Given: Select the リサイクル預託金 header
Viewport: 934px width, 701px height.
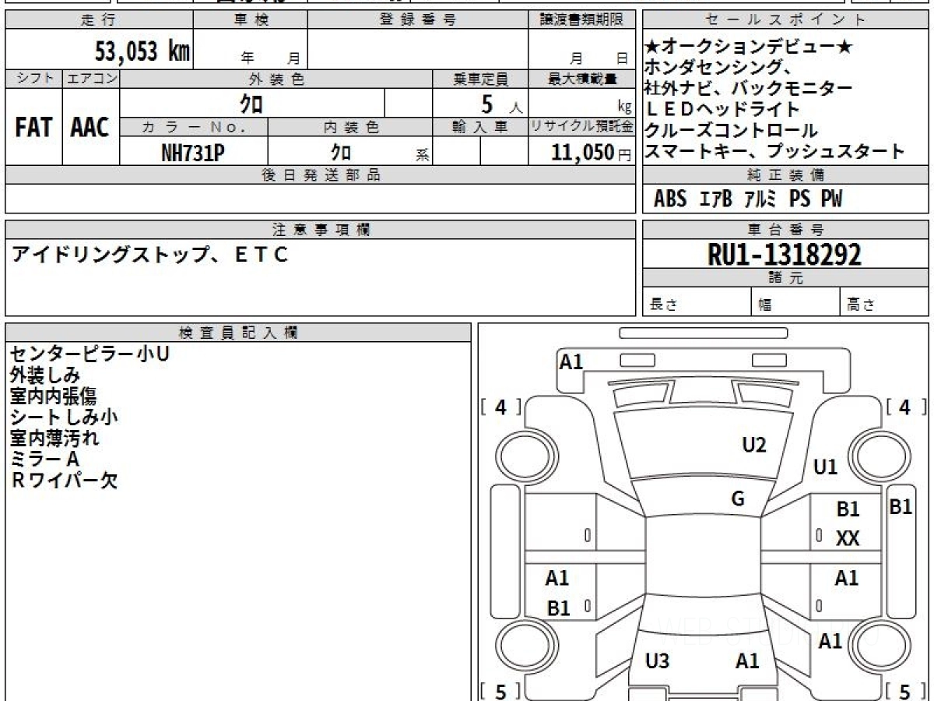Looking at the screenshot, I should (x=582, y=127).
